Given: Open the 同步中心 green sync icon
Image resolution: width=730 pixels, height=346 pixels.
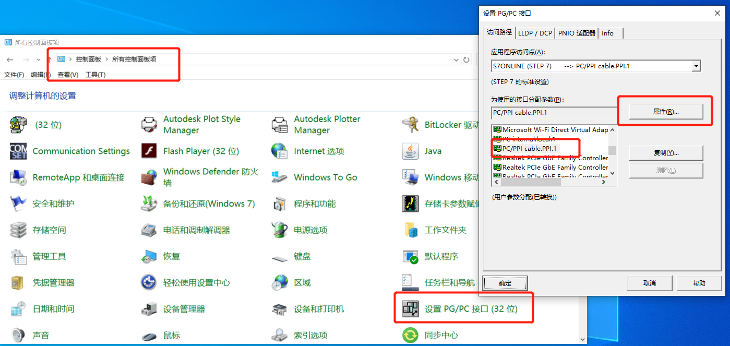Looking at the screenshot, I should coord(410,335).
